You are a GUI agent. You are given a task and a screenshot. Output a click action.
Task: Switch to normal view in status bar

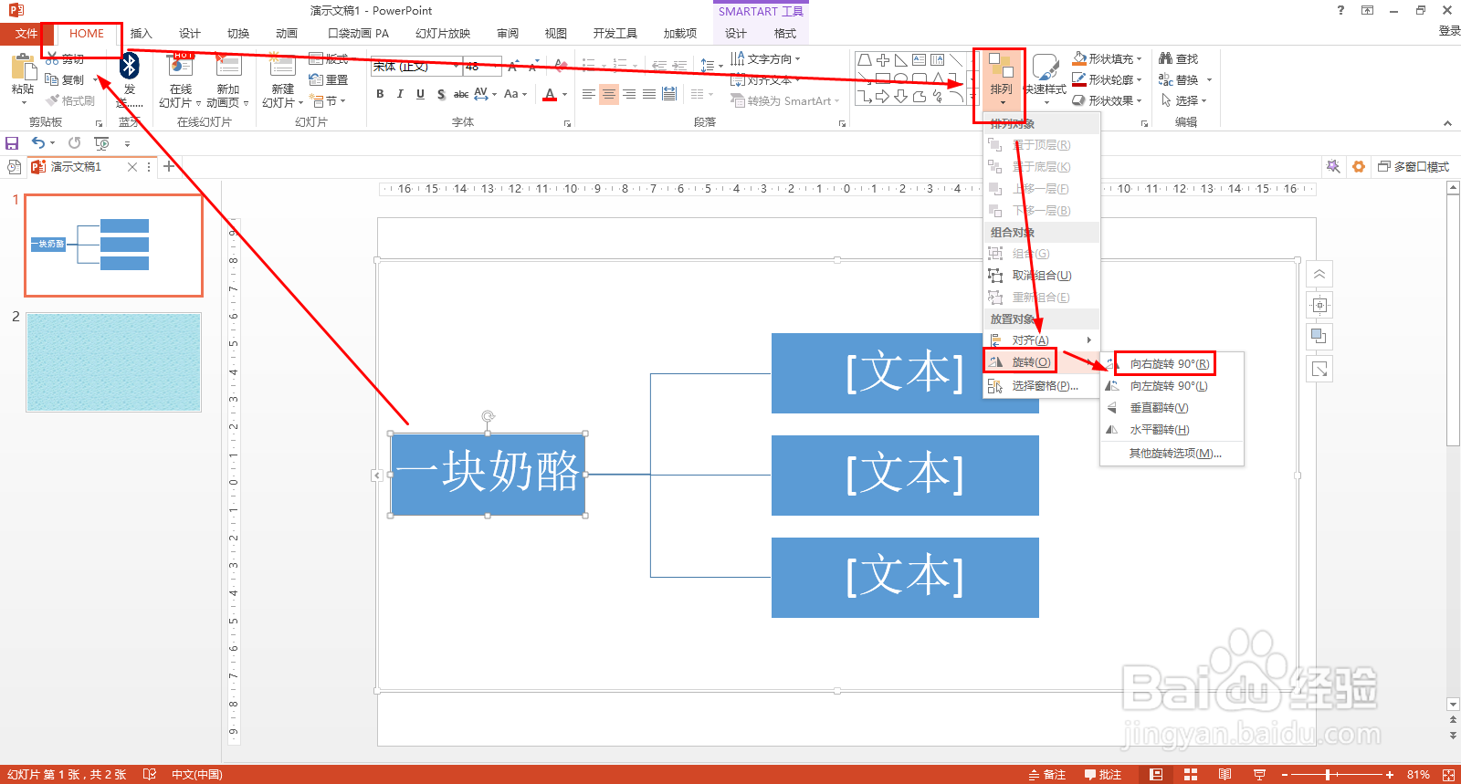[1156, 775]
